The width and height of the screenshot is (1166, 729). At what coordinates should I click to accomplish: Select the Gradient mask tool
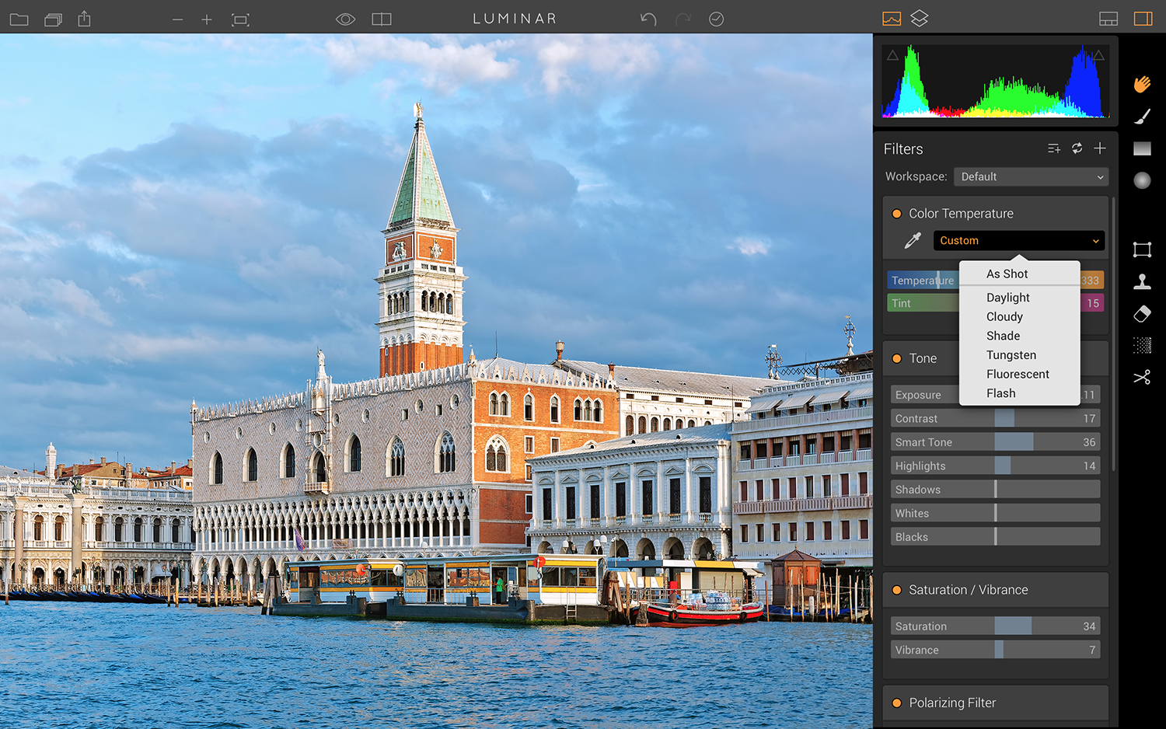pos(1142,148)
